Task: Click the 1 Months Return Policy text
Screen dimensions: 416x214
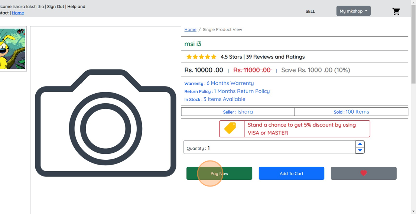Action: tap(242, 91)
